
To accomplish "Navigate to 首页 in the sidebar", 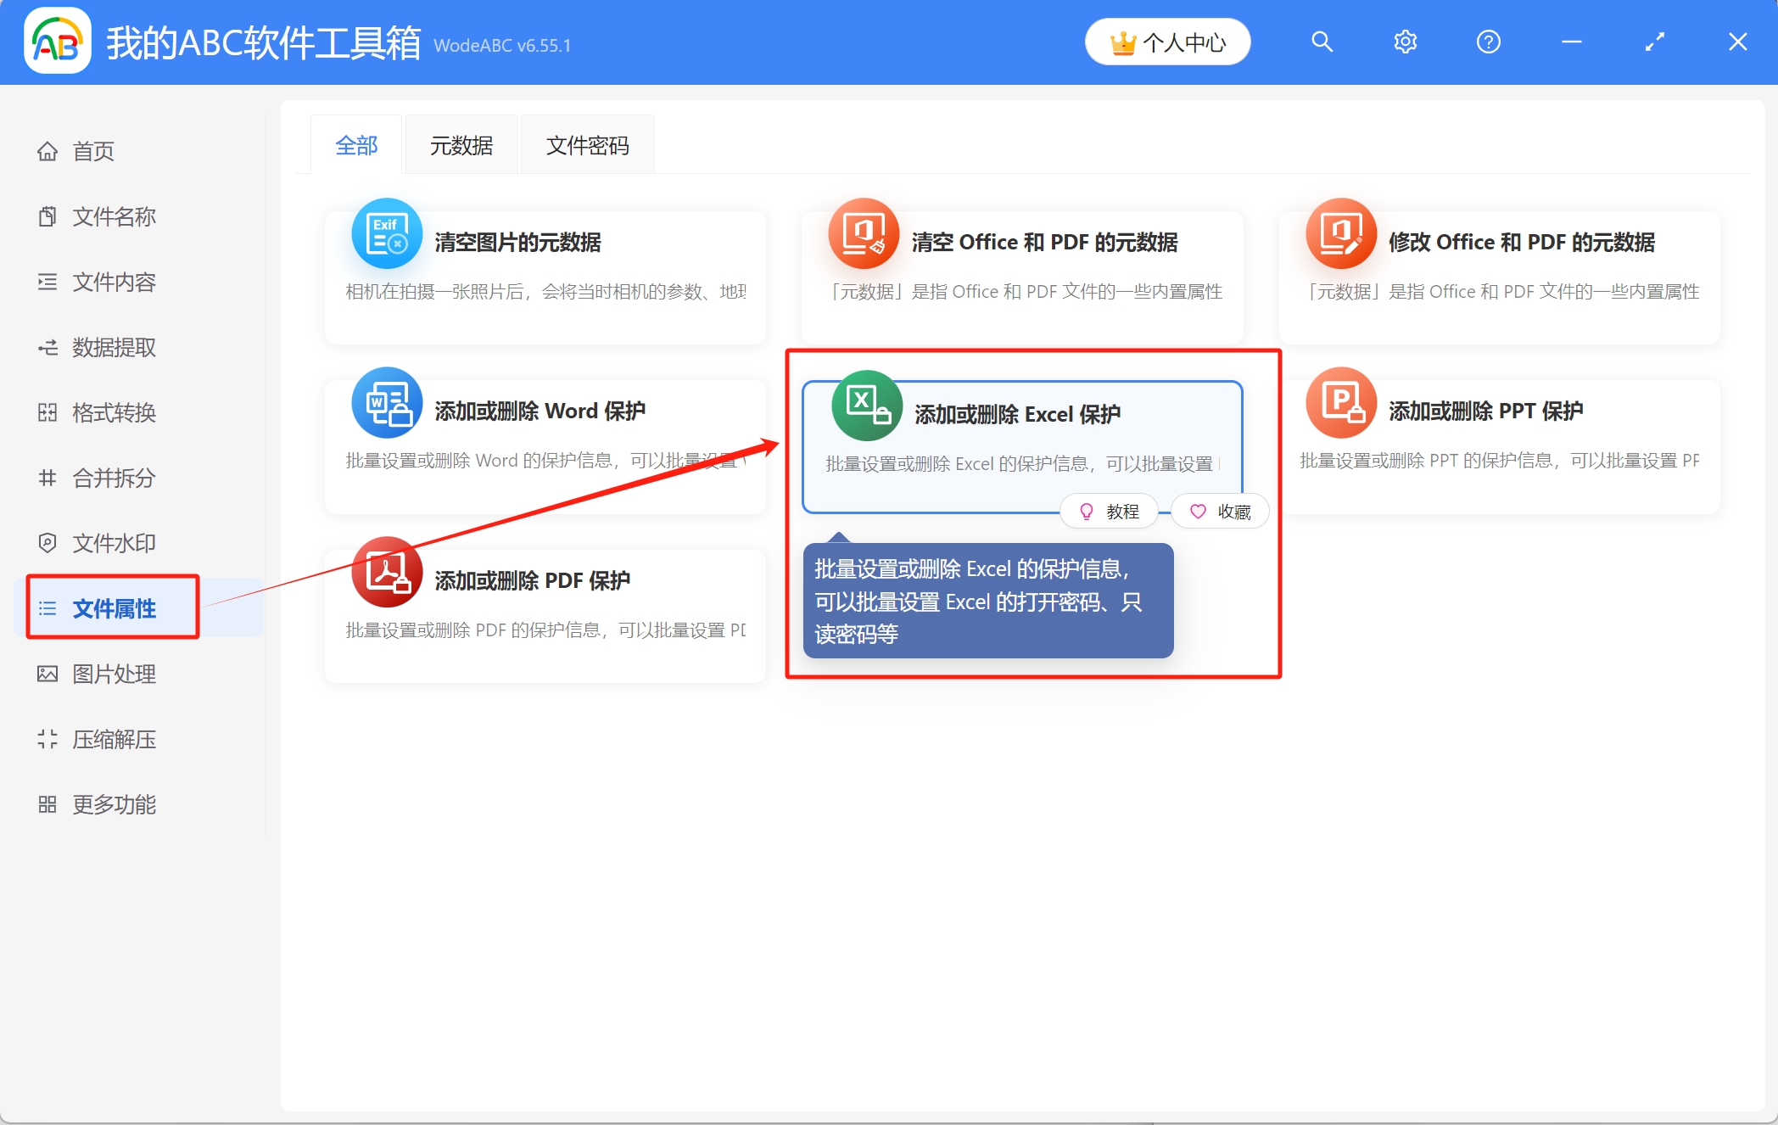I will pyautogui.click(x=93, y=151).
